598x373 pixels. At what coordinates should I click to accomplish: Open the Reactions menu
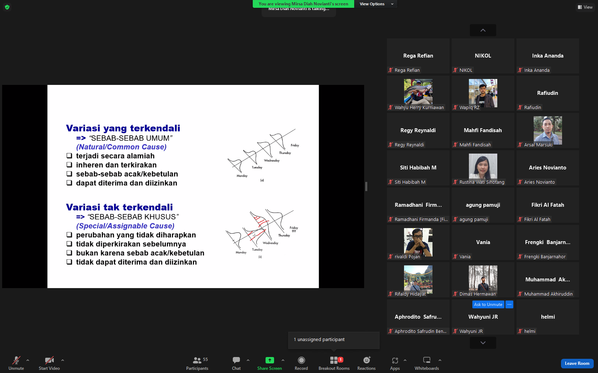coord(366,363)
